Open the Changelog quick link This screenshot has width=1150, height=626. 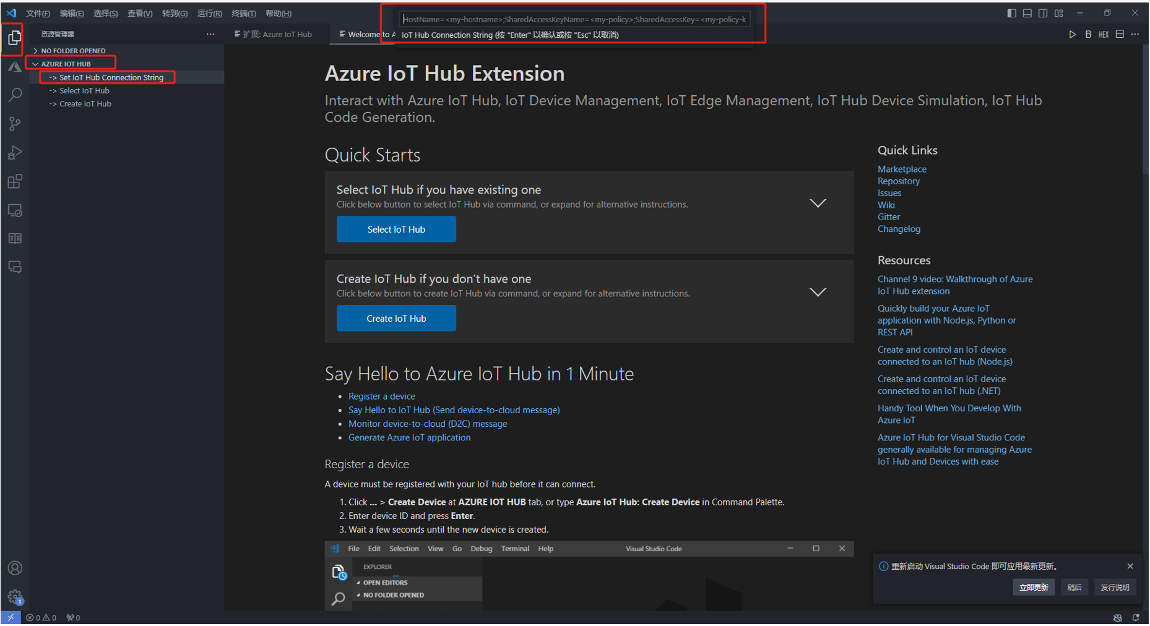click(899, 229)
